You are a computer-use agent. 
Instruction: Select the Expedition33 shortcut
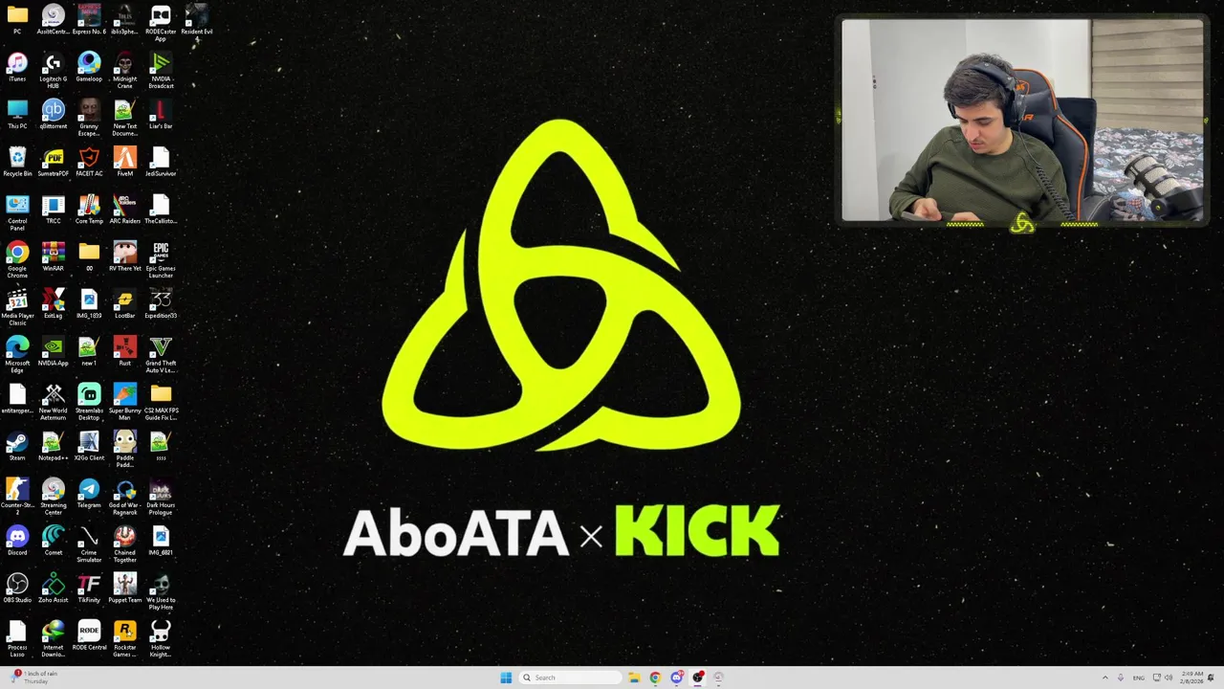161,304
